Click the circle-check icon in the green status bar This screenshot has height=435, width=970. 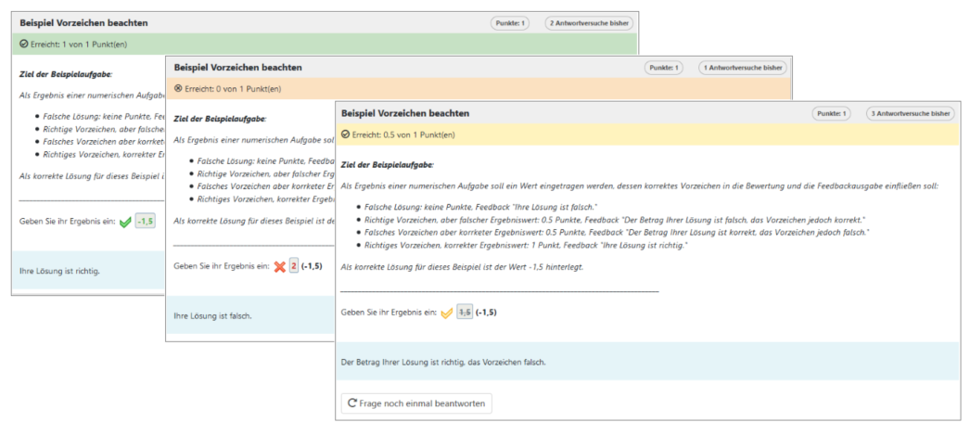click(x=23, y=44)
